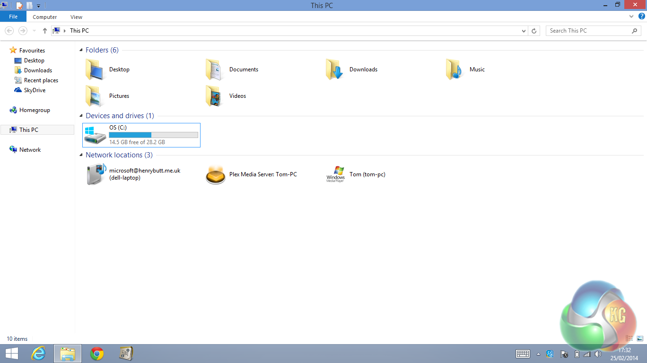The width and height of the screenshot is (647, 363).
Task: Open Google Chrome from the taskbar
Action: [x=97, y=354]
